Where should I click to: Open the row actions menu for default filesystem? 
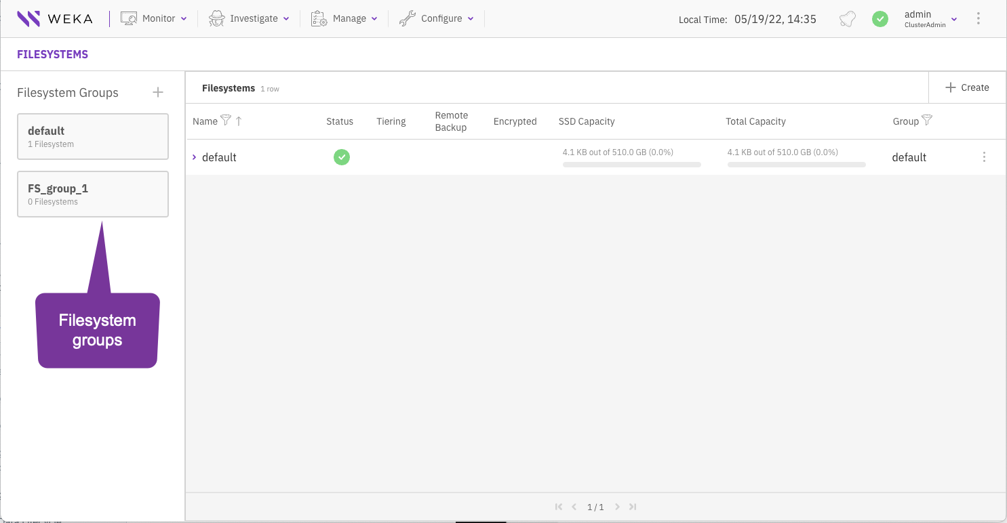tap(984, 156)
